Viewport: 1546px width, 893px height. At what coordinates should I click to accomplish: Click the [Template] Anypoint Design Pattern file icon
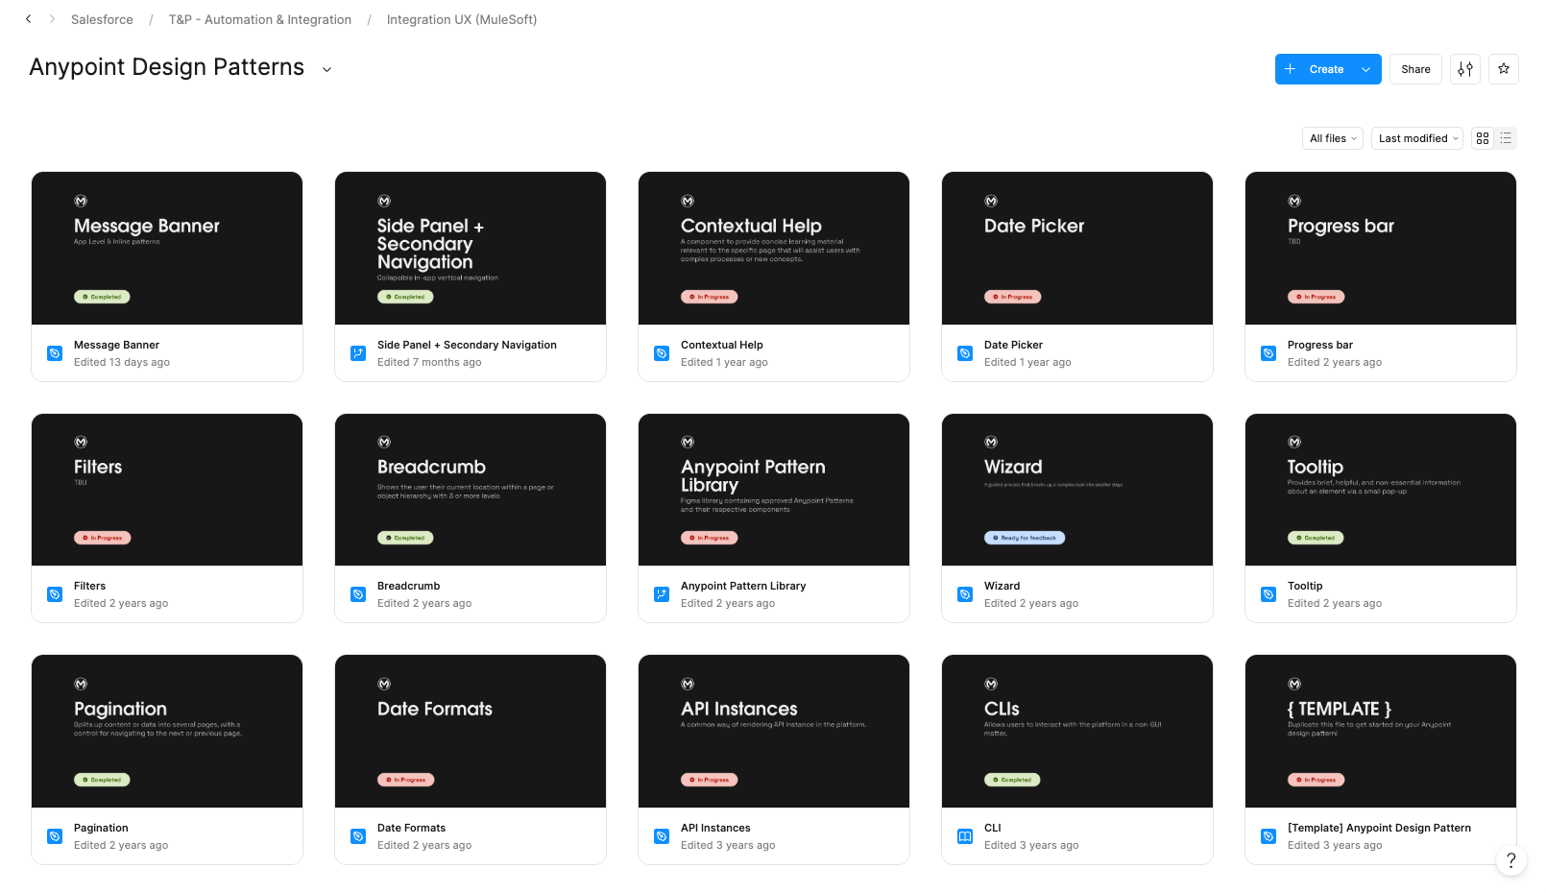[1268, 836]
